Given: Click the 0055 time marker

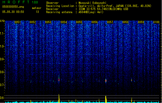Looking at the screenshot, I should coord(79,22).
